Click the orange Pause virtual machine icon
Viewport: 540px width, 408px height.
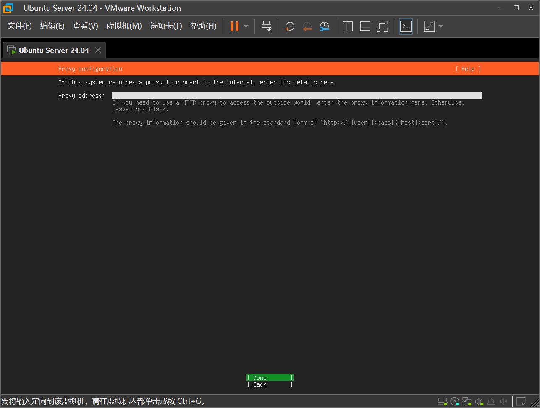(x=234, y=26)
